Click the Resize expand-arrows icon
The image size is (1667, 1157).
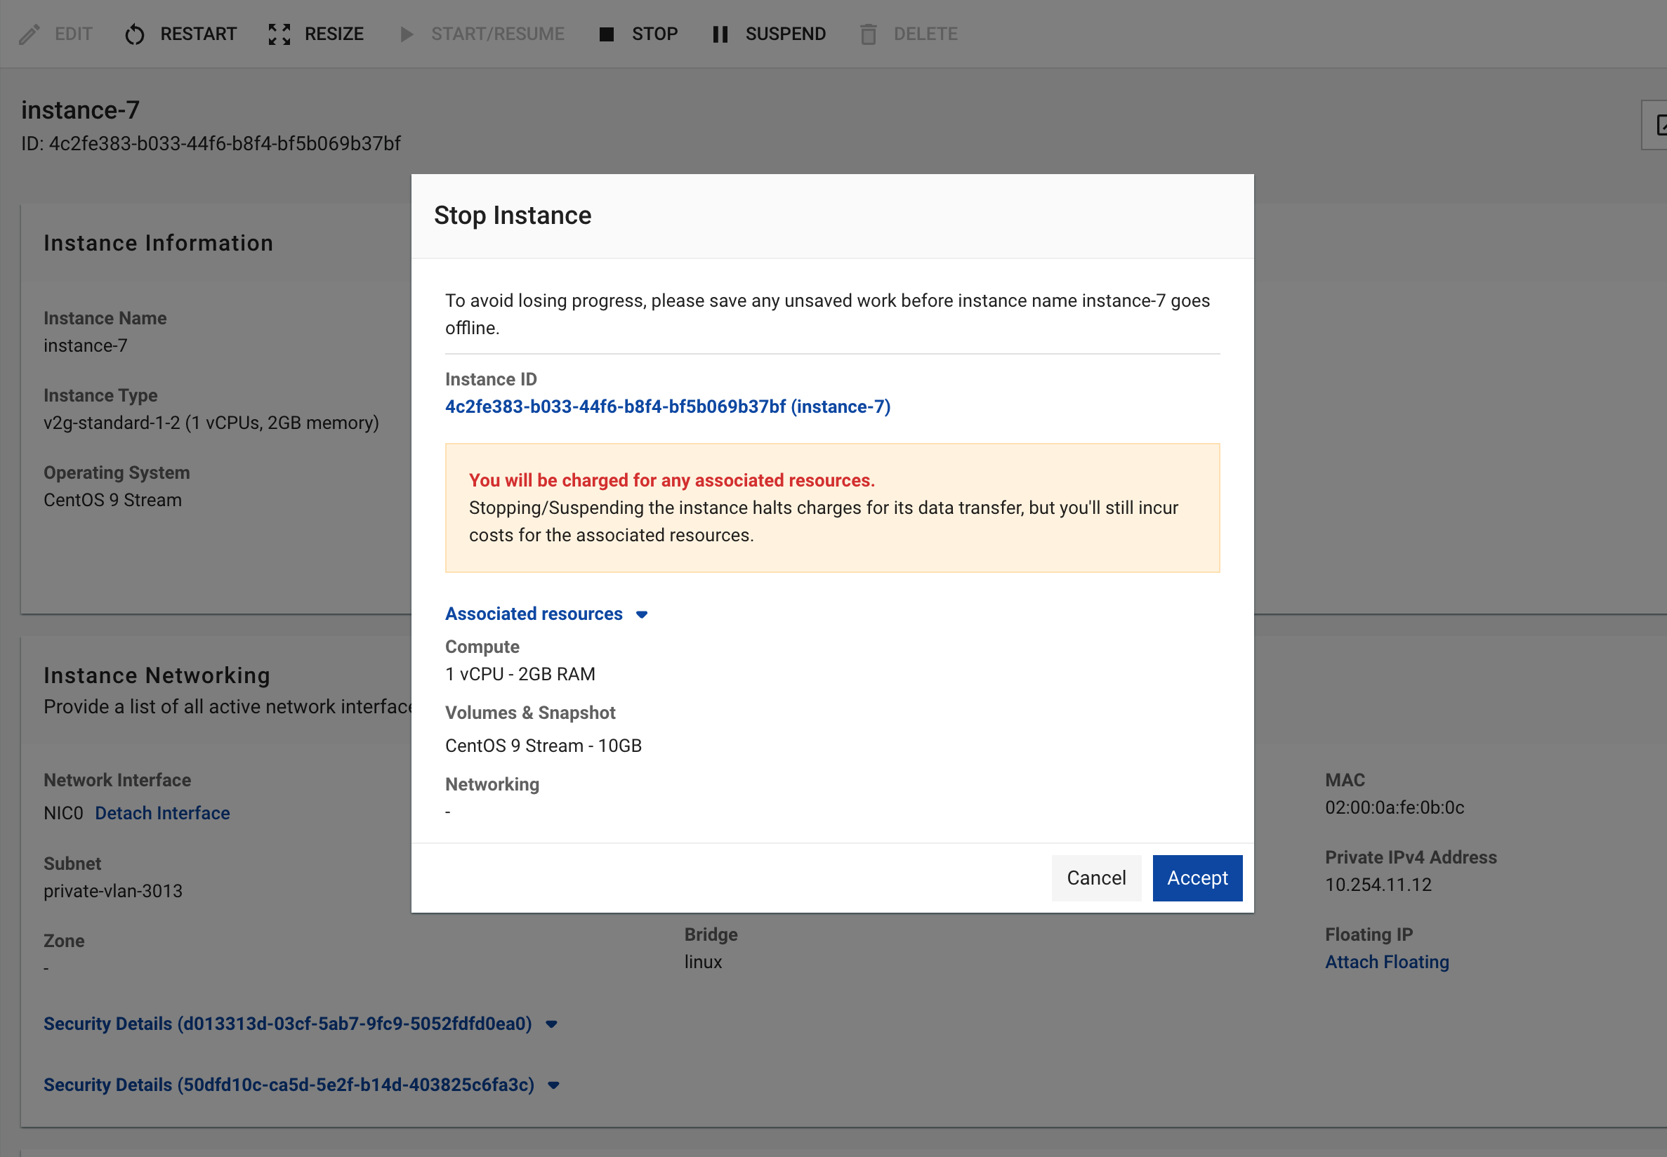click(x=279, y=34)
